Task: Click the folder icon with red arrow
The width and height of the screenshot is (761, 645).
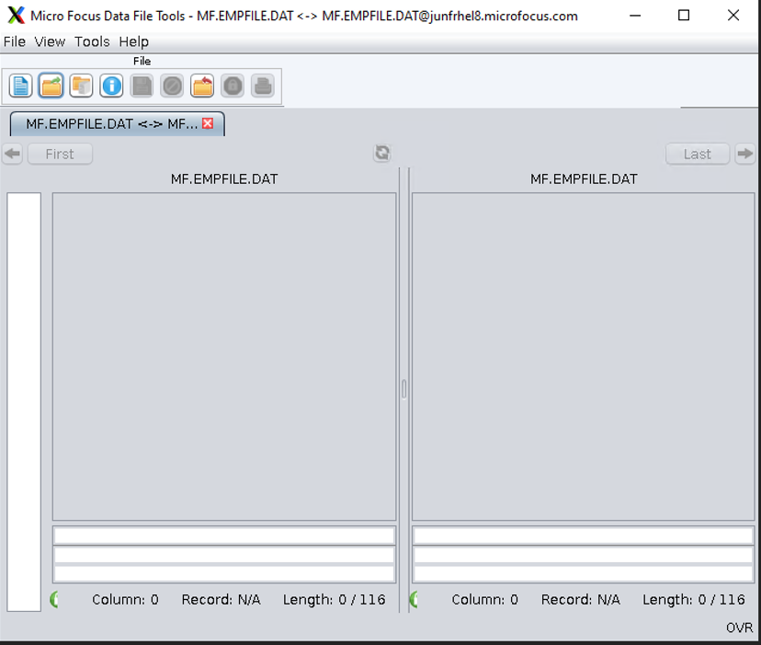Action: pos(202,86)
